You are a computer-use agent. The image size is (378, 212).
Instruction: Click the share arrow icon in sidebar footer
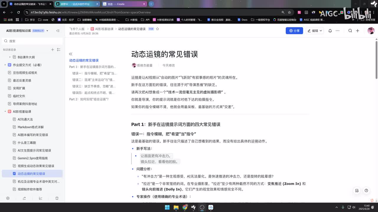(x=24, y=198)
